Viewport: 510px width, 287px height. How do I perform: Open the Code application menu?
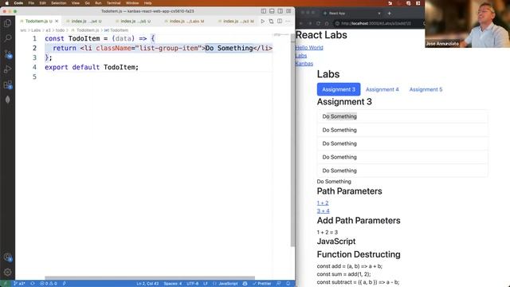(18, 3)
